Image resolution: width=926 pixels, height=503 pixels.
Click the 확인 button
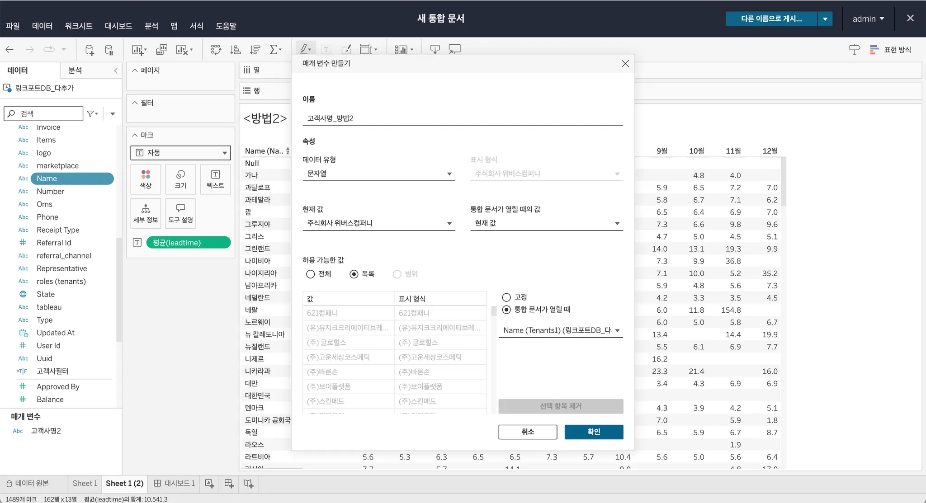pos(594,432)
